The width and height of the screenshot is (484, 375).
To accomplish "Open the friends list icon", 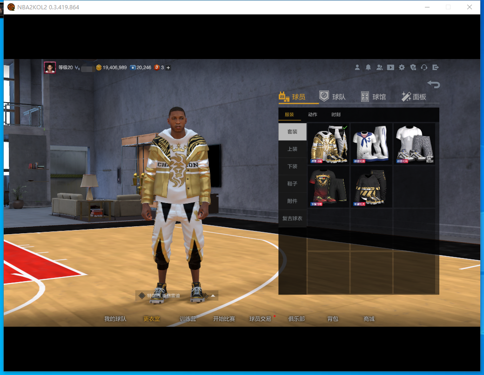I will tap(379, 67).
